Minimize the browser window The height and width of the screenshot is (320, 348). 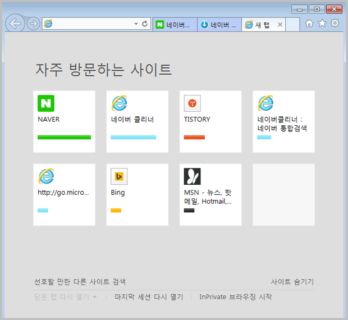pos(299,9)
